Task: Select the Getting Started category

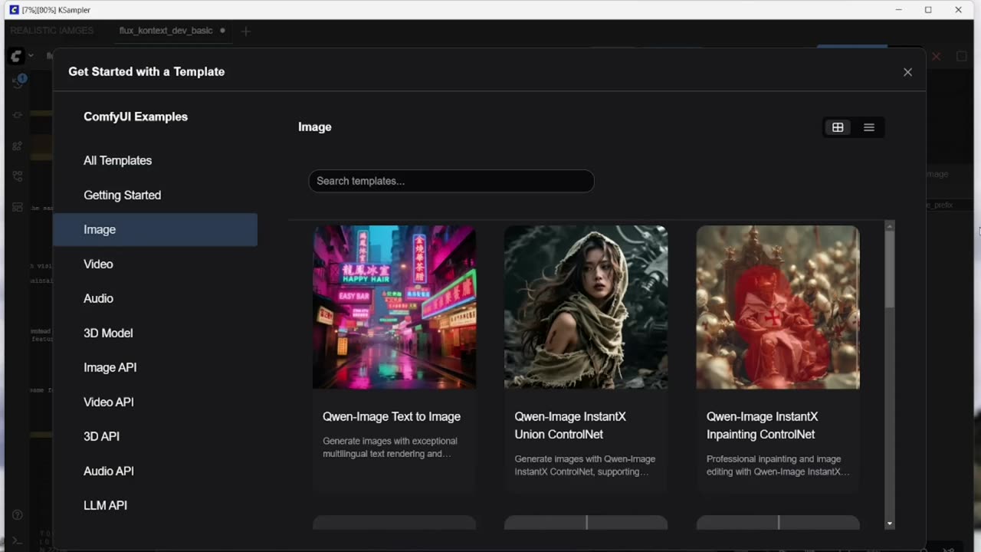Action: coord(155,195)
